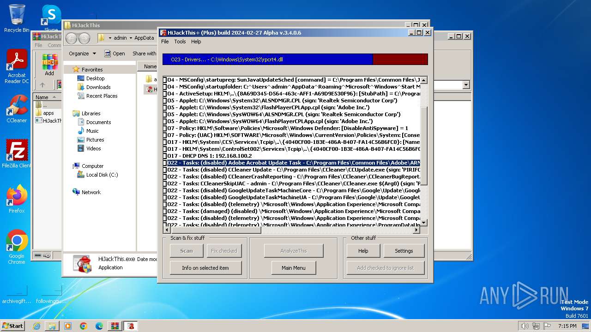Select Network in Explorer sidebar
Image resolution: width=591 pixels, height=332 pixels.
click(x=90, y=192)
